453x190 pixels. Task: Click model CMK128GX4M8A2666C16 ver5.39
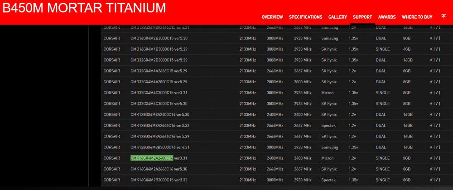(x=160, y=136)
